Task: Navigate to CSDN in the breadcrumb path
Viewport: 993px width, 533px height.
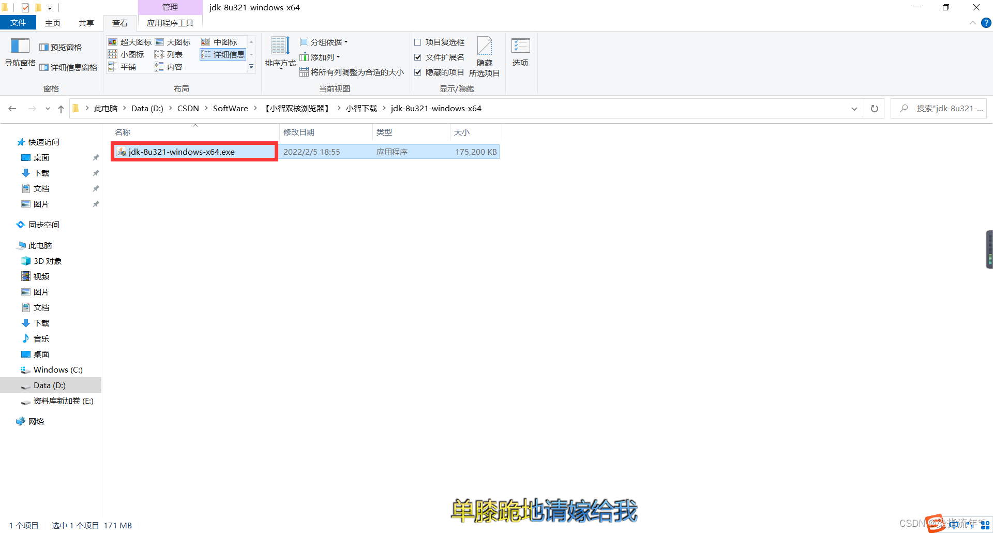Action: click(x=188, y=108)
